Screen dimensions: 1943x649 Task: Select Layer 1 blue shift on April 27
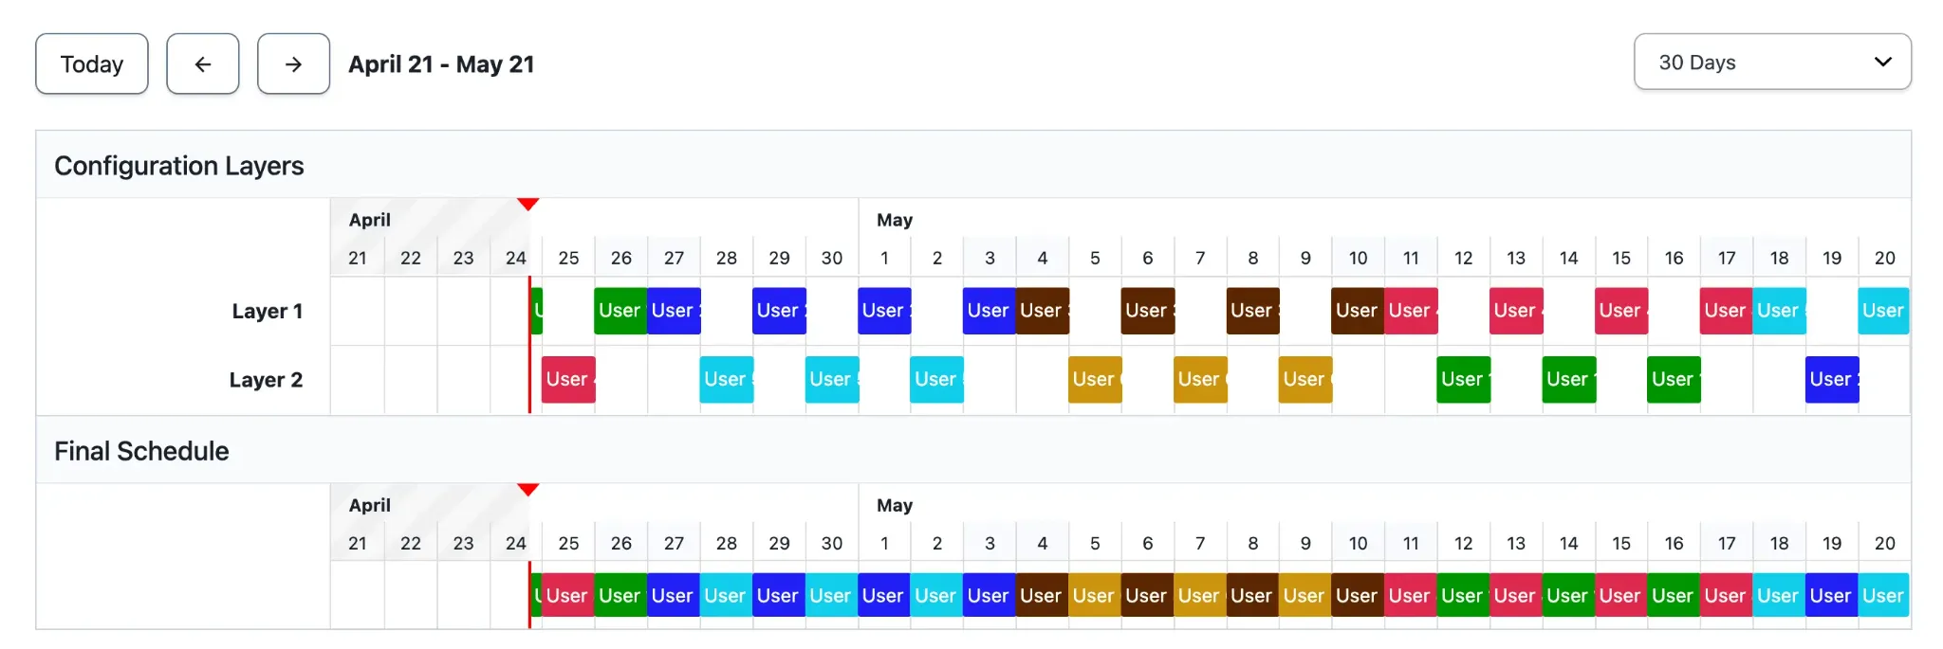pyautogui.click(x=674, y=311)
